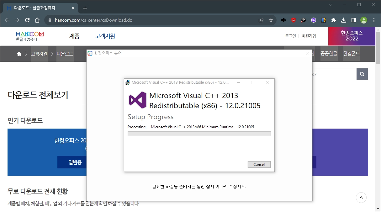Open the 제품 menu on Hancom site
This screenshot has width=381, height=212.
click(74, 36)
